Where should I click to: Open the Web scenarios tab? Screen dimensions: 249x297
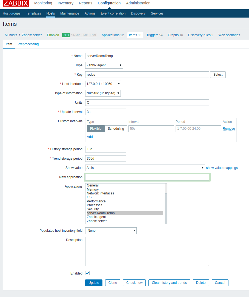(229, 35)
